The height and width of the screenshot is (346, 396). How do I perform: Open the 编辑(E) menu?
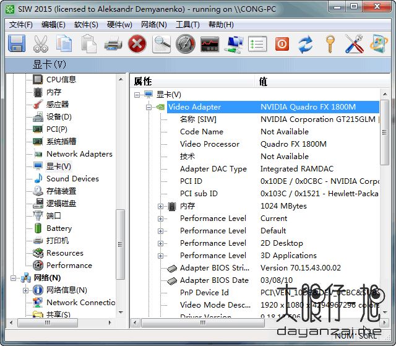pos(53,25)
